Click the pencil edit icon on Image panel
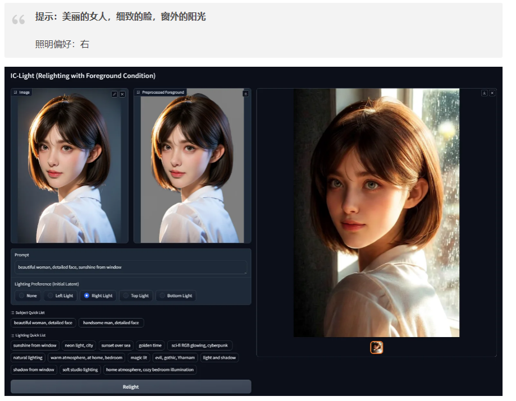Viewport: 516px width, 401px height. [115, 94]
